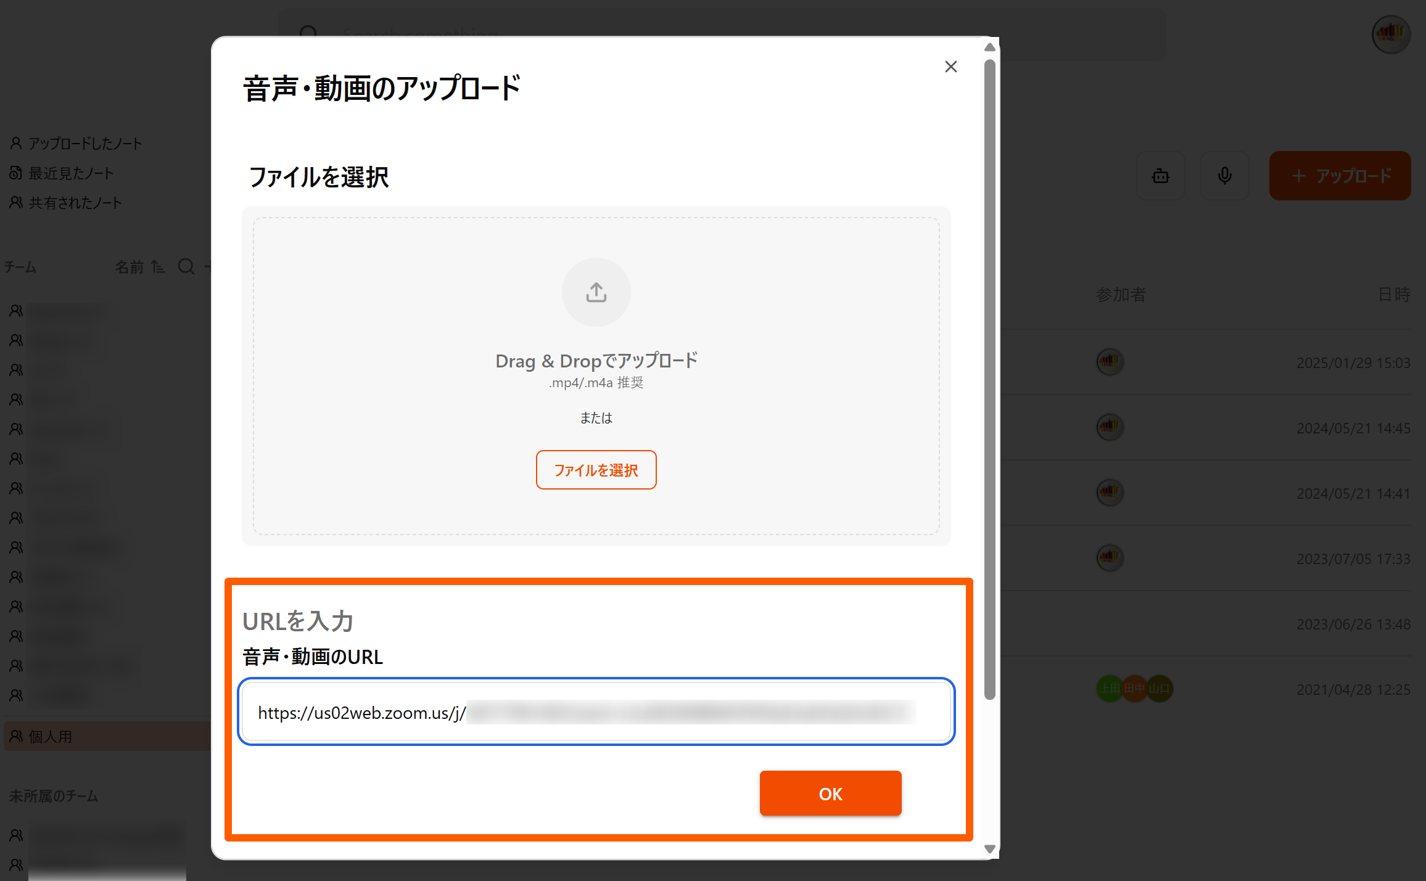Click dialog scrollbar up arrow
The width and height of the screenshot is (1426, 881).
click(x=989, y=47)
